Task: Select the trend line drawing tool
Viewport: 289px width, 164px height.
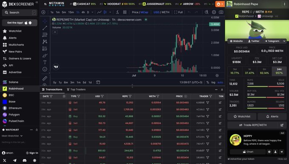Action: (45, 28)
